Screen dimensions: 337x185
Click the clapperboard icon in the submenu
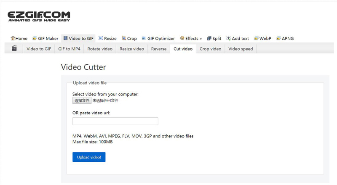[x=14, y=48]
